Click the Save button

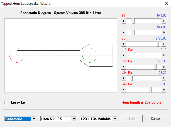(132, 119)
